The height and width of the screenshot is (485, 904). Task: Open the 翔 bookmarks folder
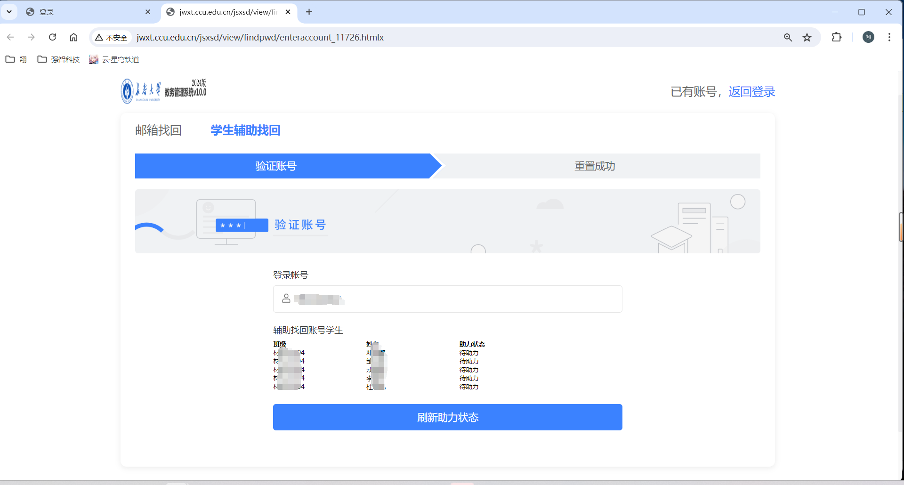(x=16, y=59)
